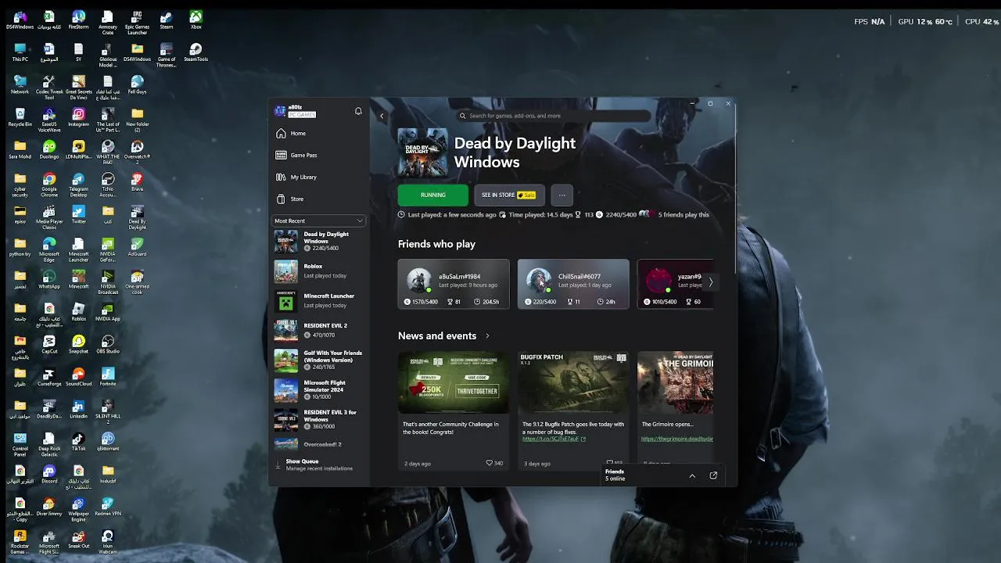The image size is (1001, 563).
Task: Open the Duolingo desktop icon
Action: (49, 151)
